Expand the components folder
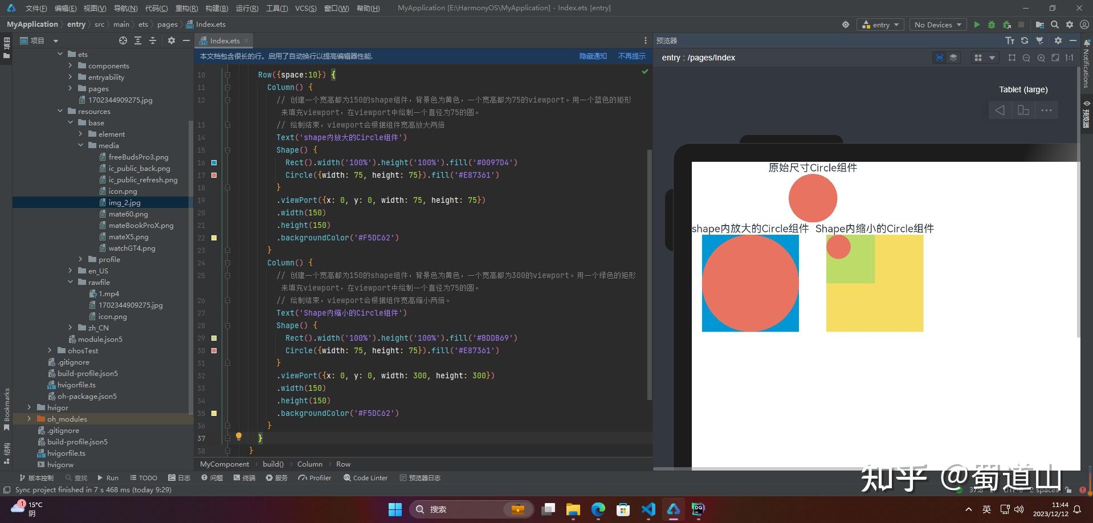The width and height of the screenshot is (1093, 523). (x=70, y=66)
